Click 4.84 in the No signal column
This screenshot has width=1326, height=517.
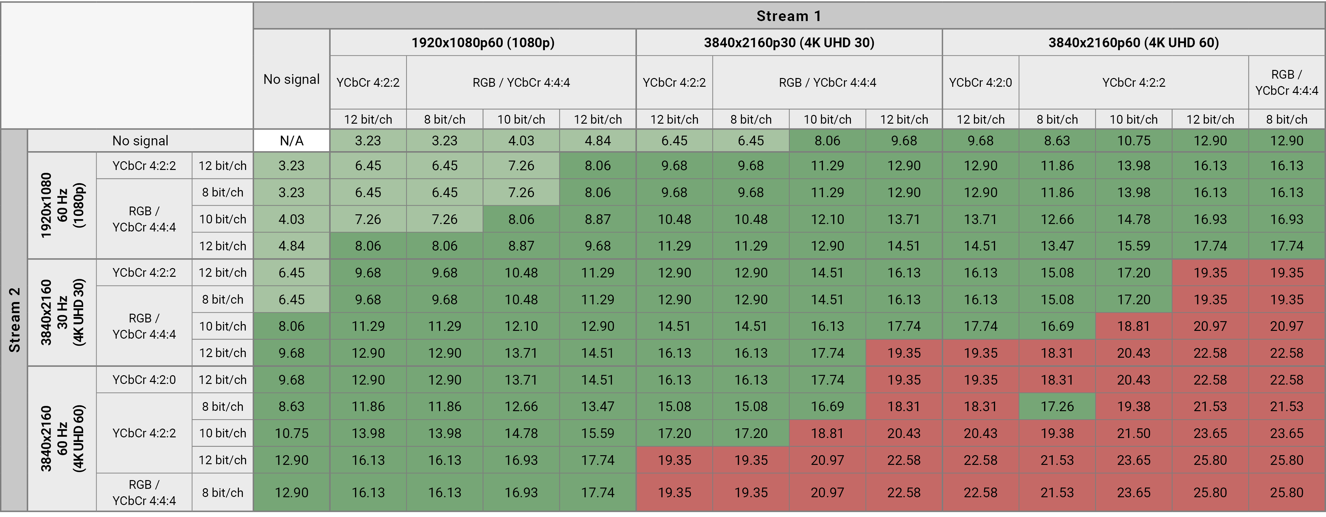tap(291, 246)
